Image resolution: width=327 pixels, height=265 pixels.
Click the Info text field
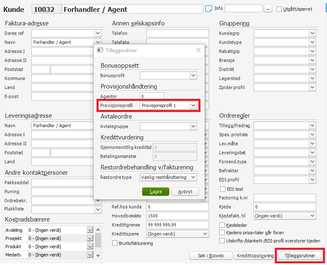[x=244, y=9]
